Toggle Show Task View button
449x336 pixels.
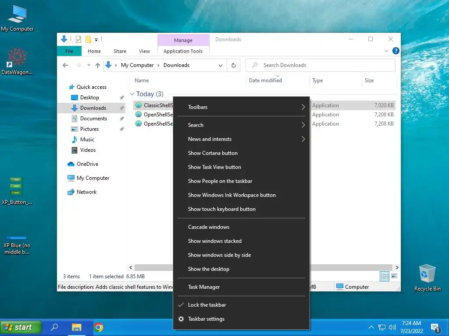click(x=242, y=167)
